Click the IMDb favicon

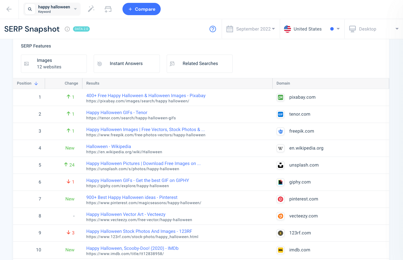pos(280,250)
